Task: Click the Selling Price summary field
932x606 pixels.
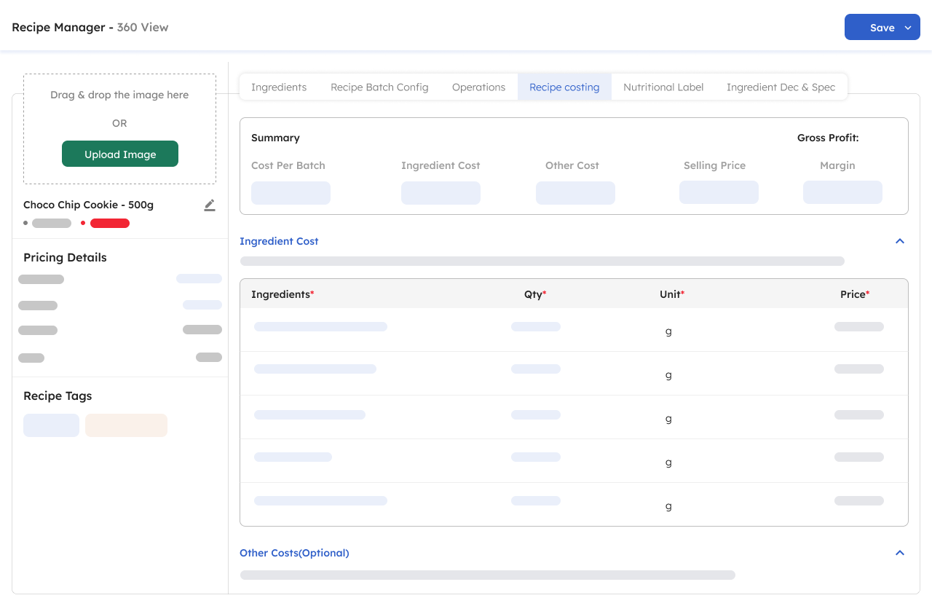Action: pos(719,193)
